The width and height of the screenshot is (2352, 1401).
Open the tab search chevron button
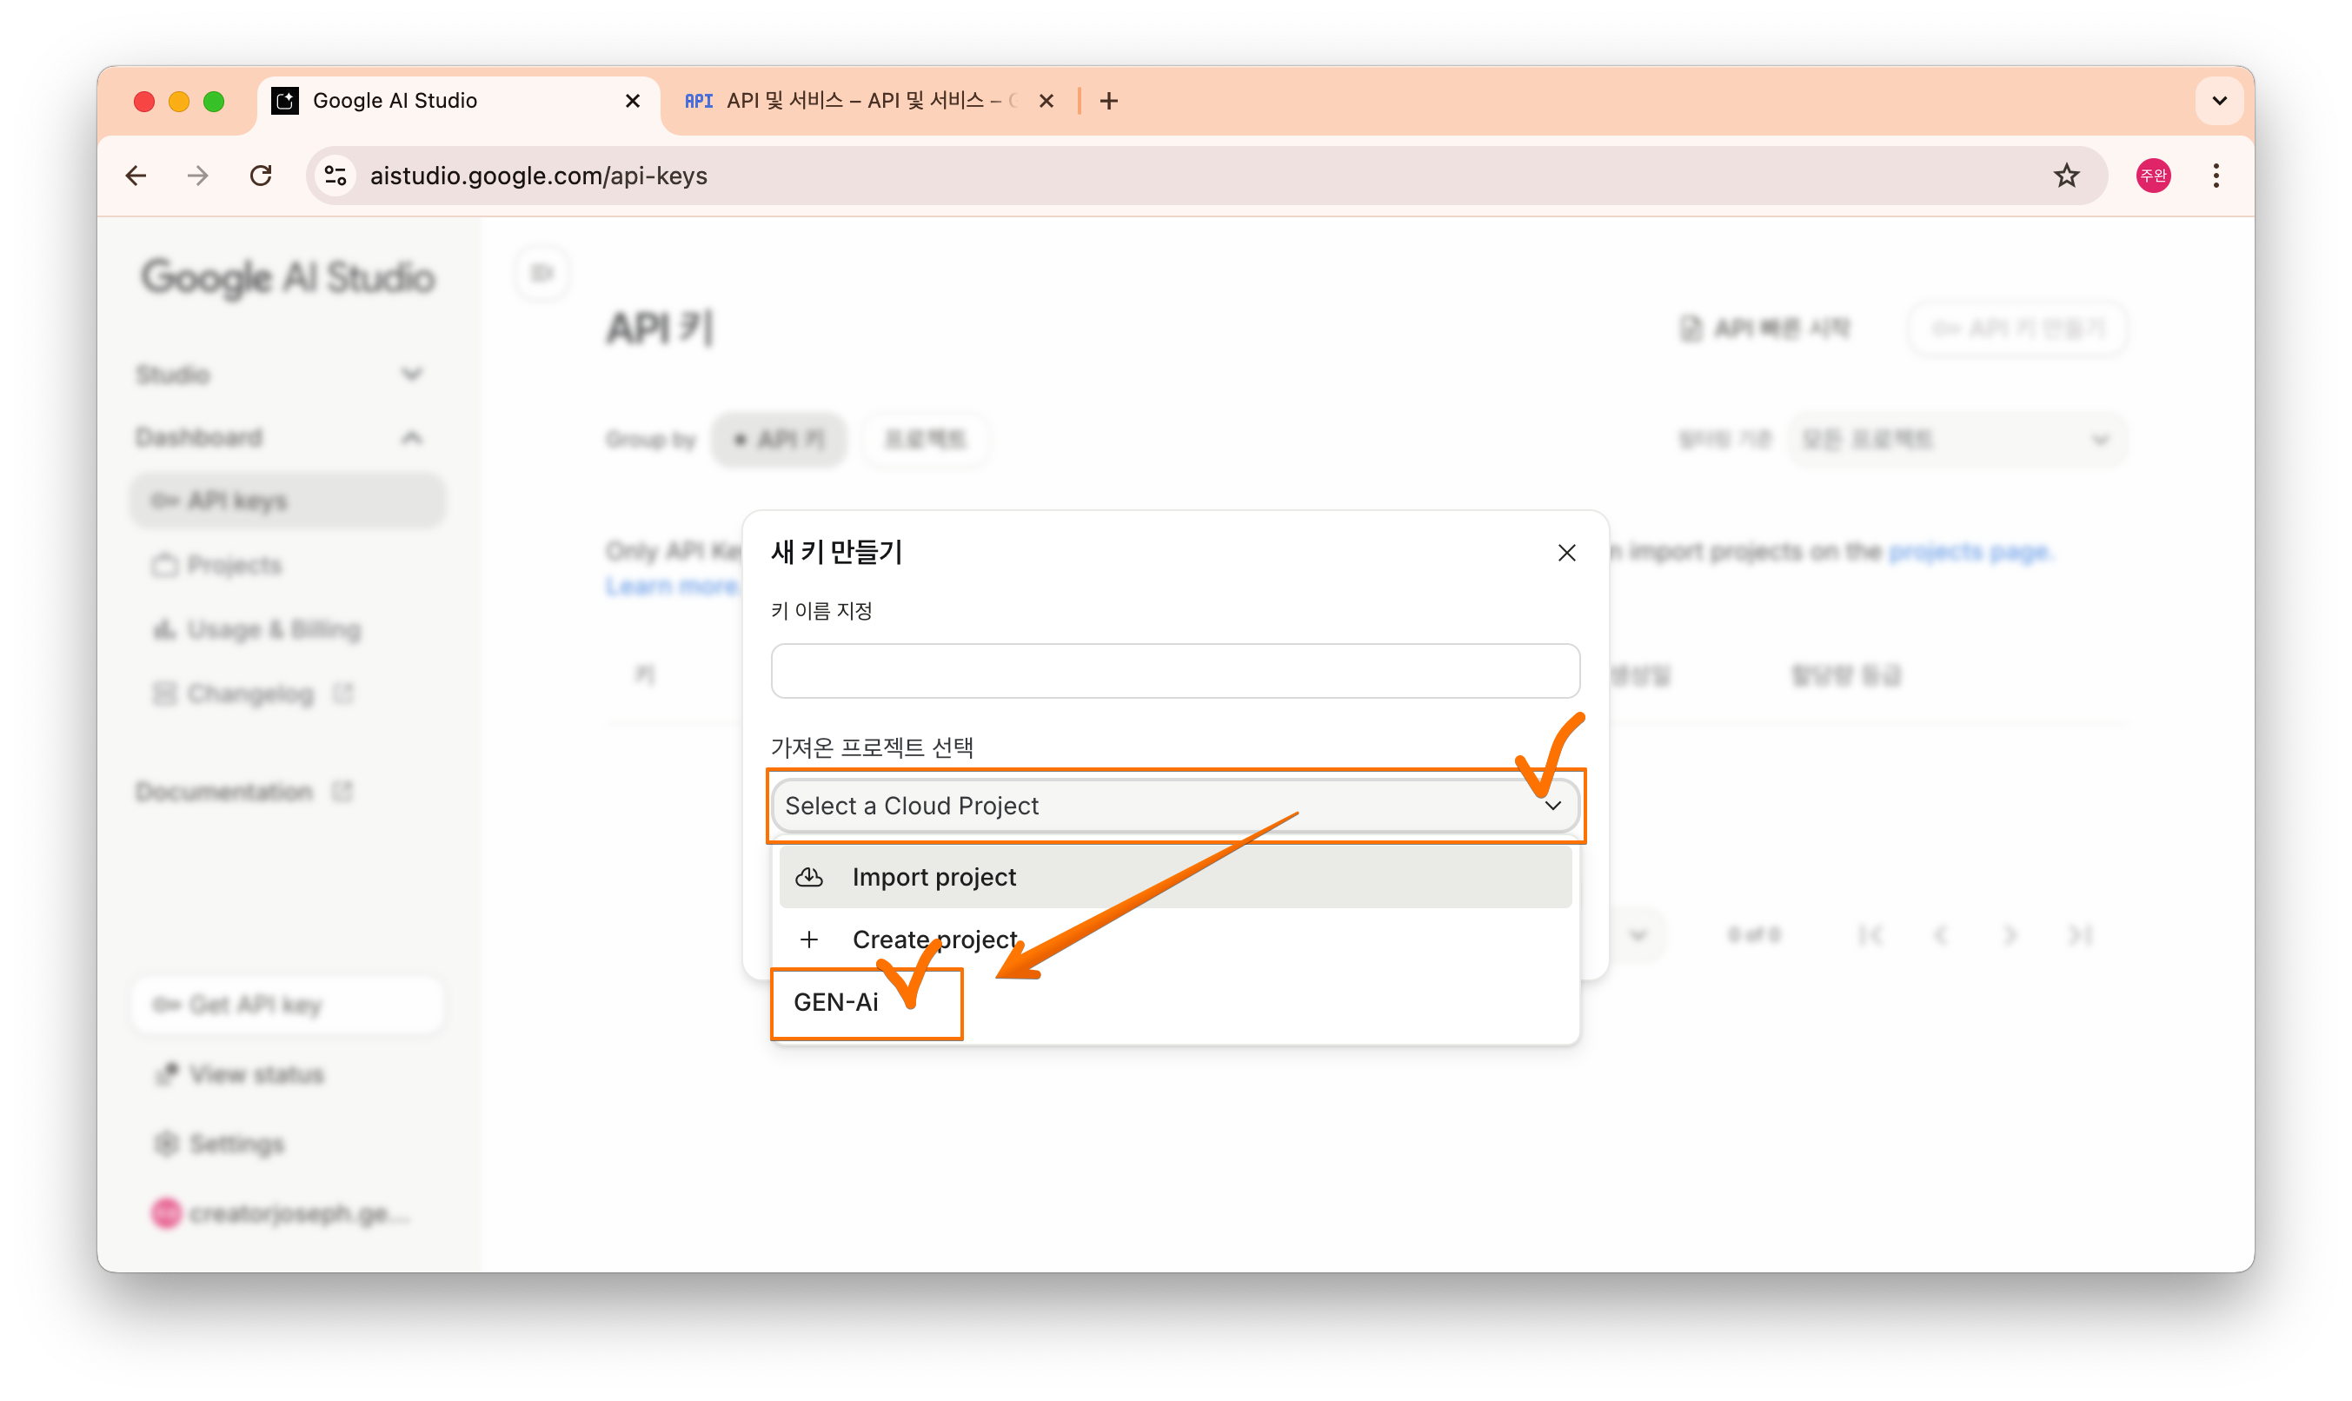tap(2219, 101)
